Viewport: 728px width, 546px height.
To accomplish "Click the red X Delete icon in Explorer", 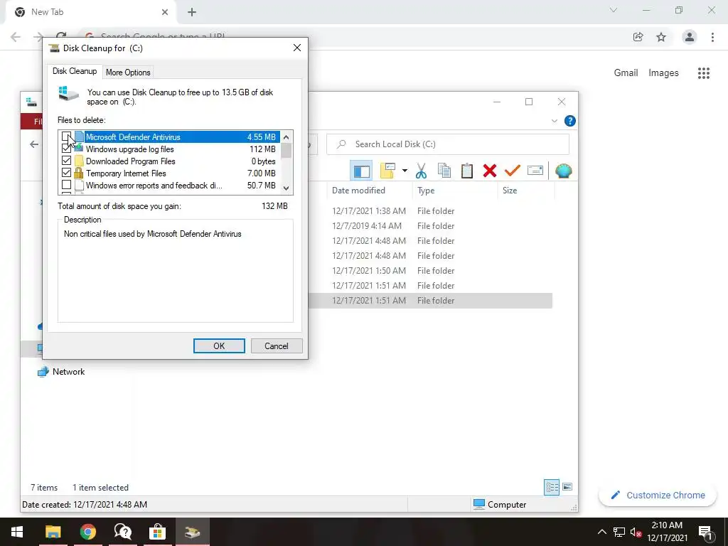I will pos(489,171).
